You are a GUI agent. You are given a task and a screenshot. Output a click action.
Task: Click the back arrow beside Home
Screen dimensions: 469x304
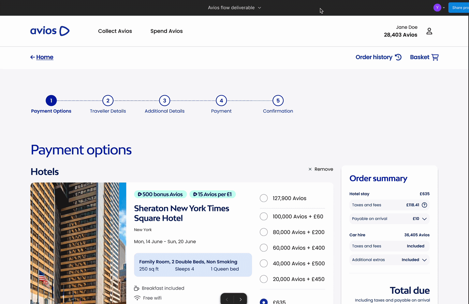tap(33, 57)
